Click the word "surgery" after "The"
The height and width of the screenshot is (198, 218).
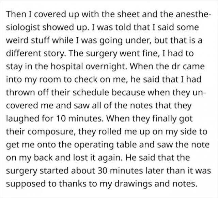(x=102, y=54)
